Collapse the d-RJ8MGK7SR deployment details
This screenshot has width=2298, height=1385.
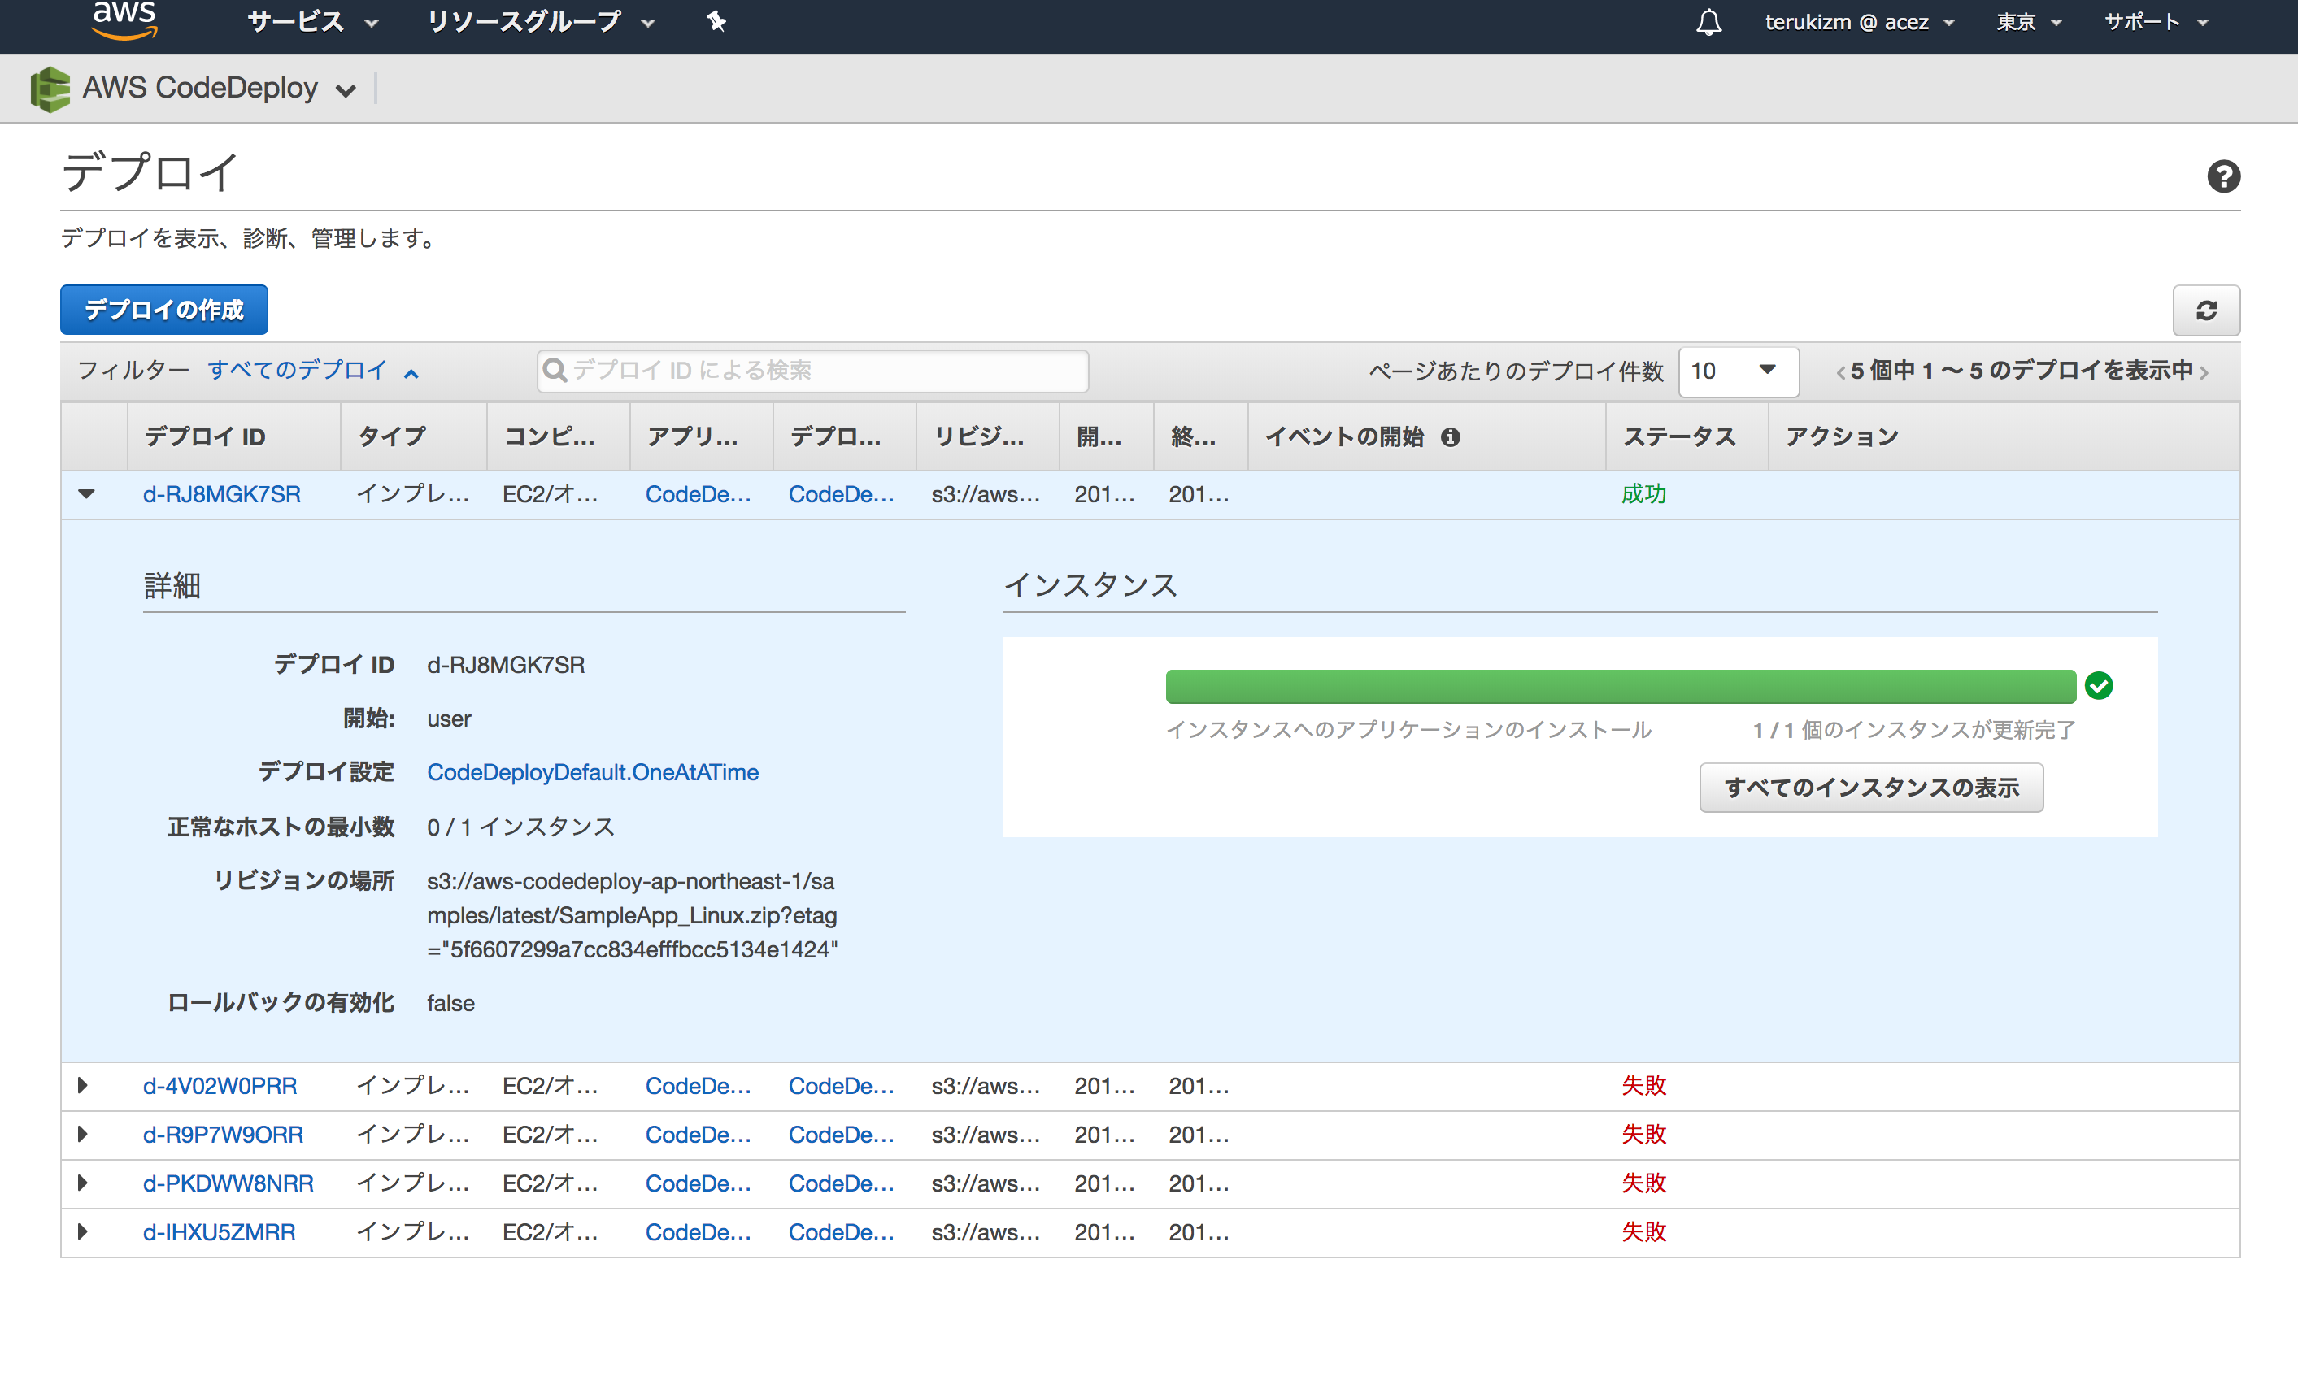[x=86, y=495]
